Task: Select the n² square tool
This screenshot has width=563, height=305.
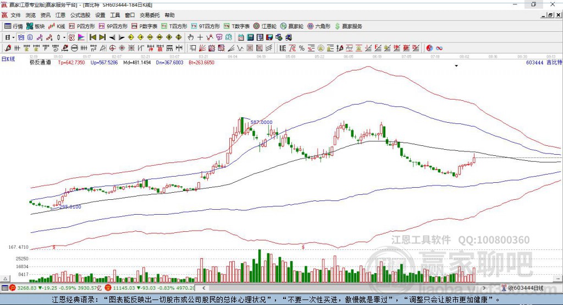Action: [93, 48]
